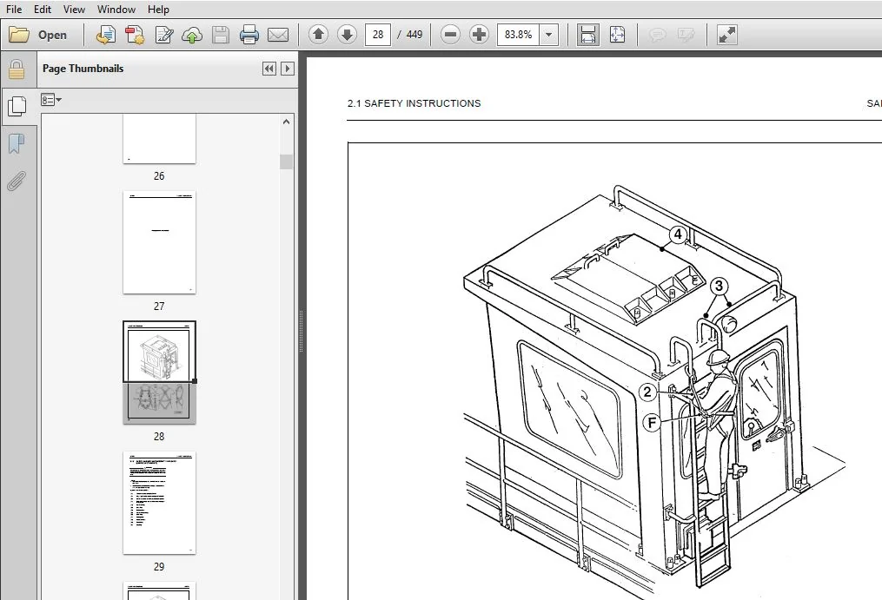Image resolution: width=882 pixels, height=600 pixels.
Task: Click the Convert to PDF icon
Action: point(135,35)
